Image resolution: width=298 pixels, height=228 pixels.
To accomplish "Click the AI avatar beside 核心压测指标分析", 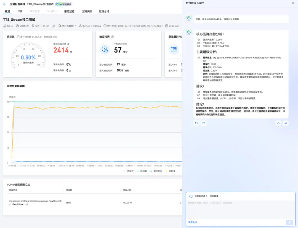I will (189, 32).
